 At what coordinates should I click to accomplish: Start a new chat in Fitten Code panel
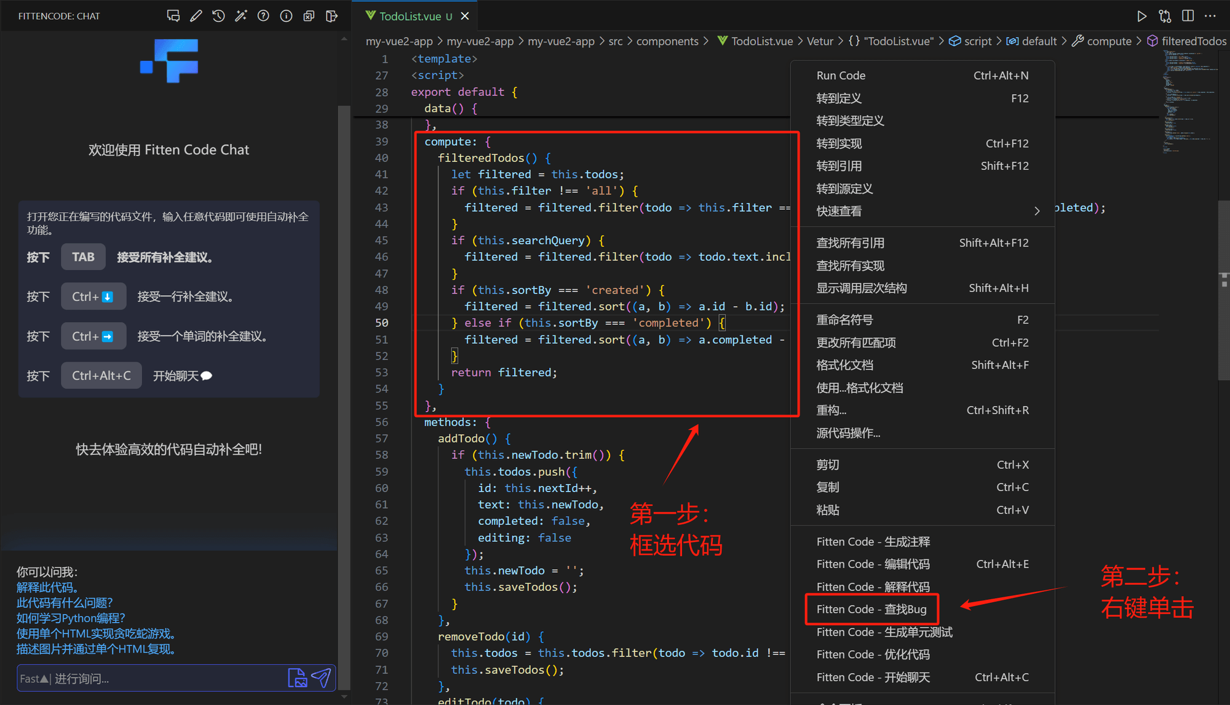pos(173,16)
